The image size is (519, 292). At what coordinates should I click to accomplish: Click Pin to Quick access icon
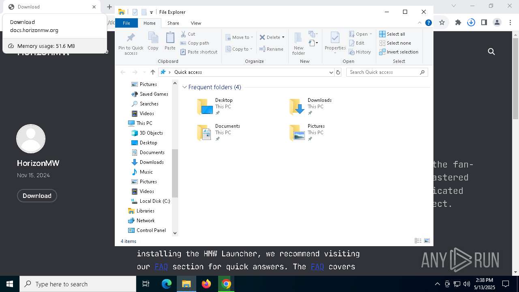click(x=131, y=44)
